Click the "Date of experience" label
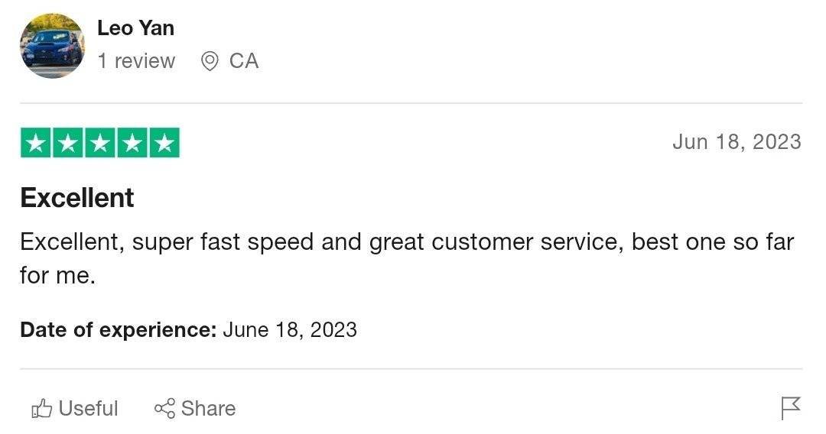 click(x=119, y=330)
